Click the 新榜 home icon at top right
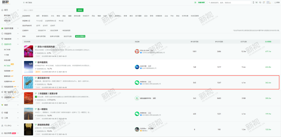The image size is (281, 137). [275, 3]
